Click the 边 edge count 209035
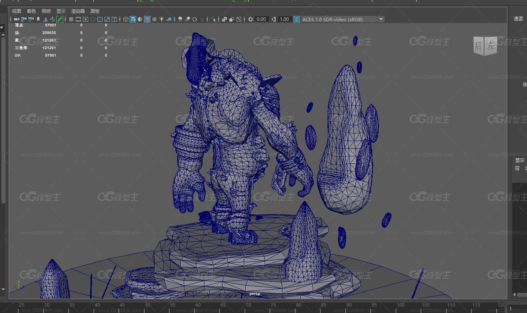 (x=49, y=32)
